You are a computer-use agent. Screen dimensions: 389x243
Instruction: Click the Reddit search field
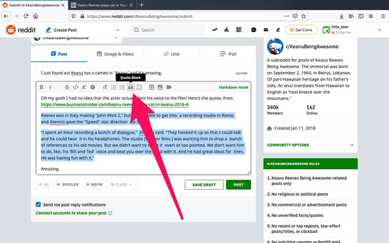click(x=167, y=30)
